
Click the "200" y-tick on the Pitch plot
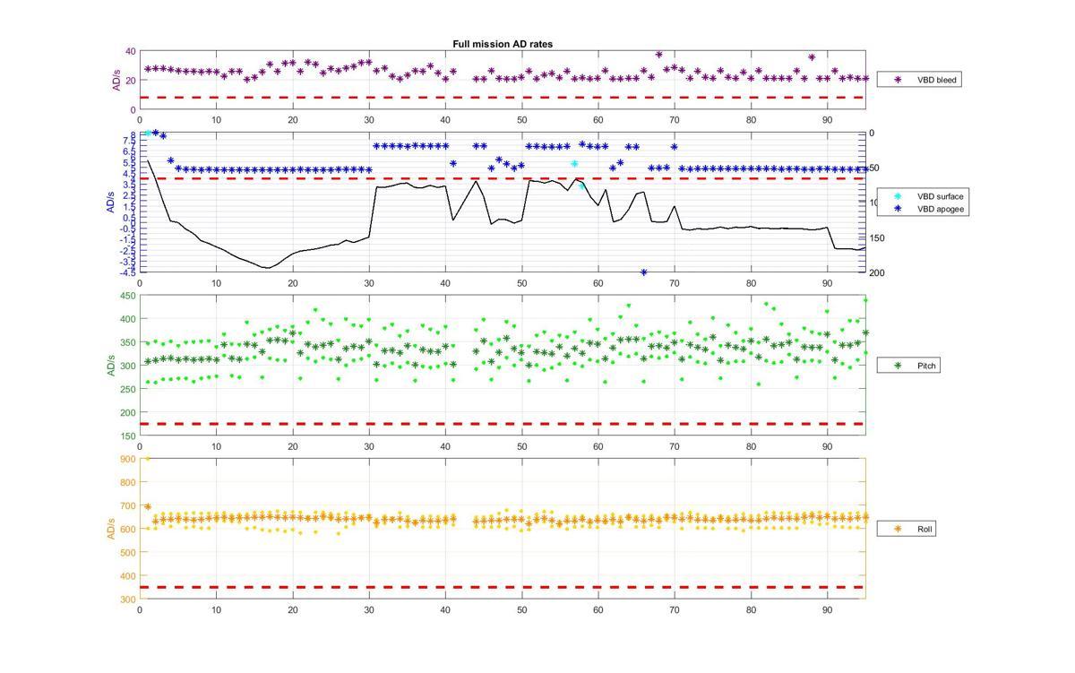click(x=128, y=412)
